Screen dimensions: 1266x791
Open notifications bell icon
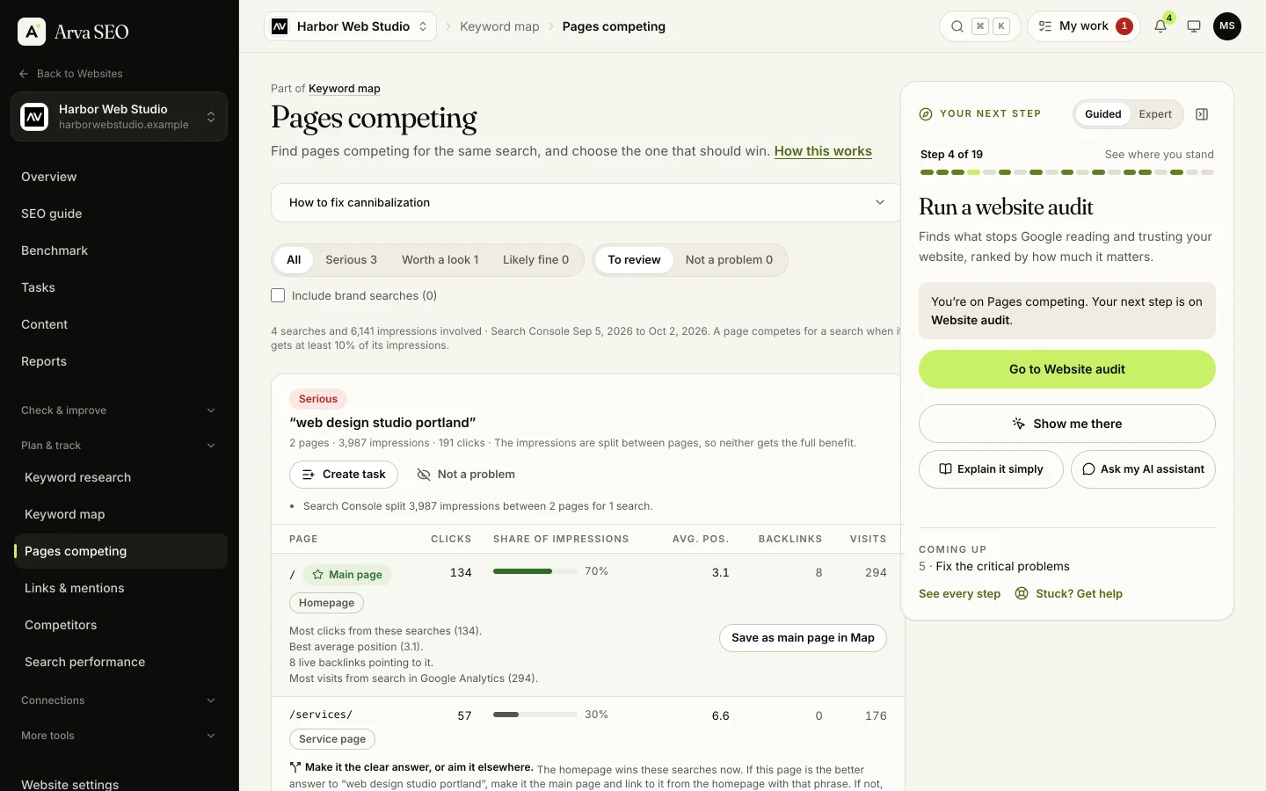[x=1160, y=26]
